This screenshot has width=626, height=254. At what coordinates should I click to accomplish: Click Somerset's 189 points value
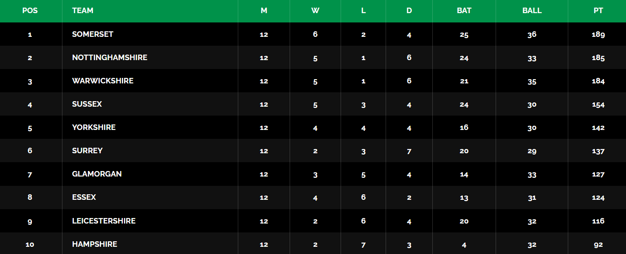[x=598, y=35]
